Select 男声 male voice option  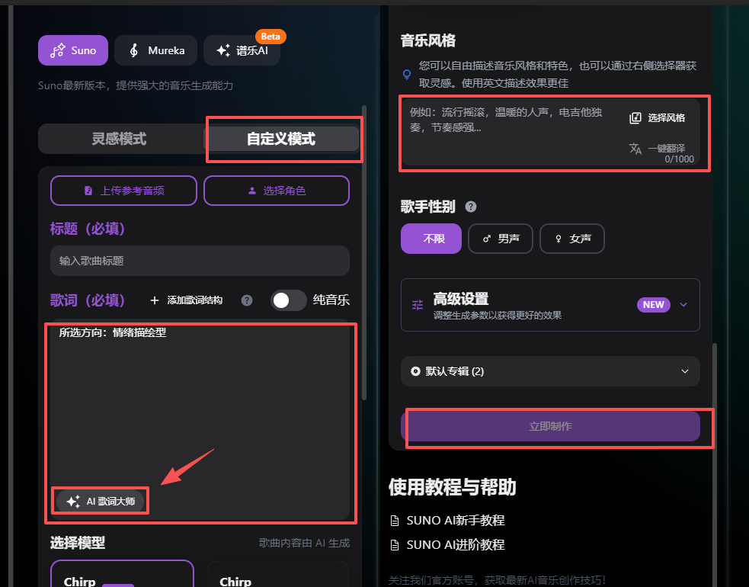pos(500,239)
